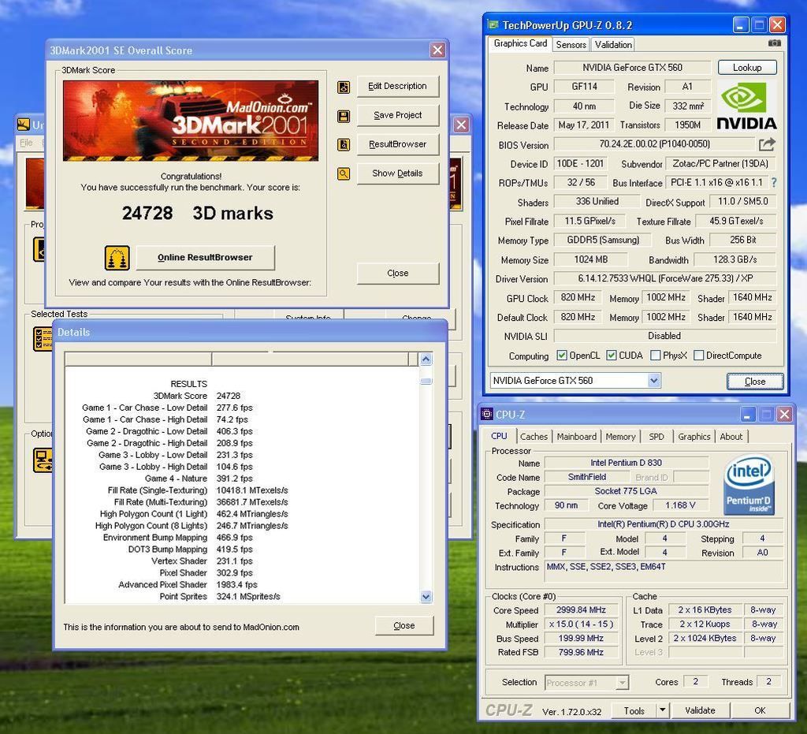Click the CPU-Z Tools button

[x=634, y=710]
